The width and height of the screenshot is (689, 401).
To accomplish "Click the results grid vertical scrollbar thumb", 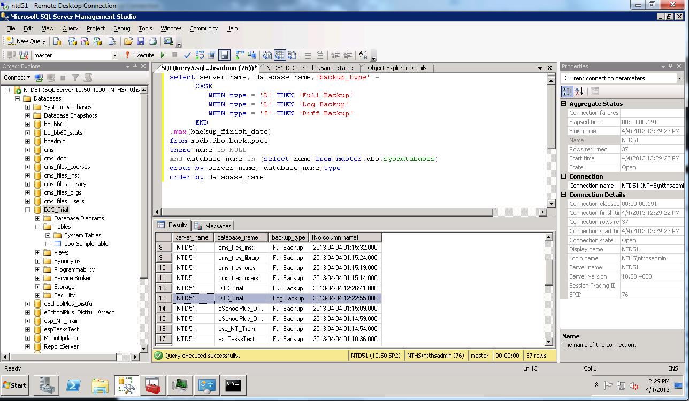I will (x=549, y=272).
